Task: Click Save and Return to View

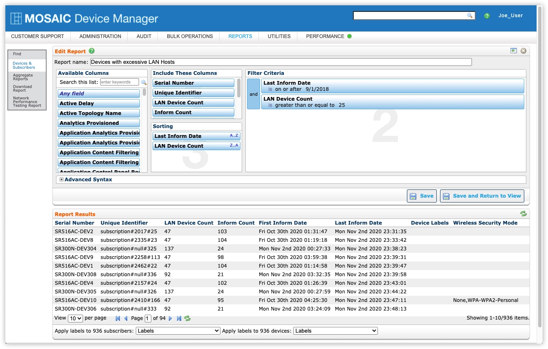Action: pyautogui.click(x=482, y=196)
